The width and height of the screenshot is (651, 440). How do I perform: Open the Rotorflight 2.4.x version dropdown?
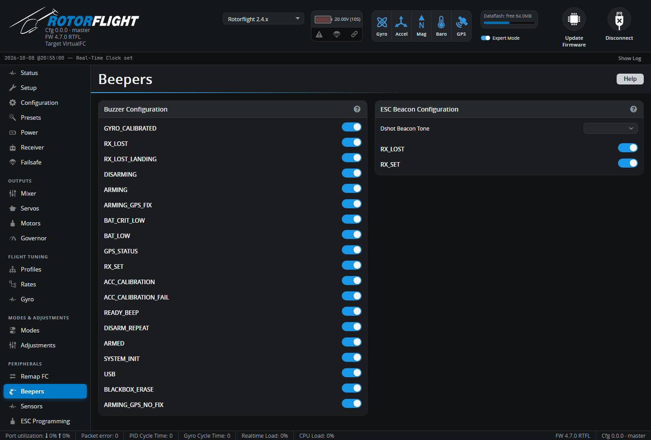coord(264,19)
